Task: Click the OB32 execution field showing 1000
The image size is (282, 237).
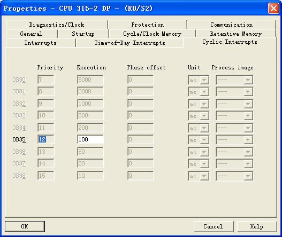Action: (x=90, y=104)
